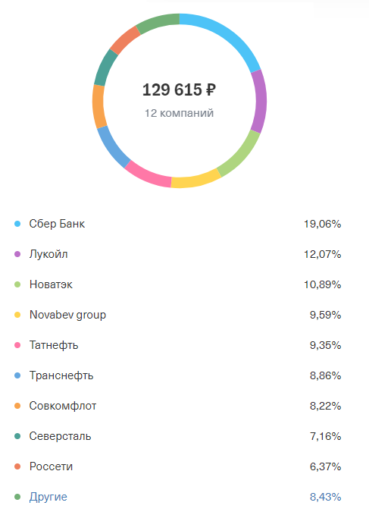The width and height of the screenshot is (369, 515).
Task: Select the purple Лукойл segment of the chart
Action: [x=260, y=101]
